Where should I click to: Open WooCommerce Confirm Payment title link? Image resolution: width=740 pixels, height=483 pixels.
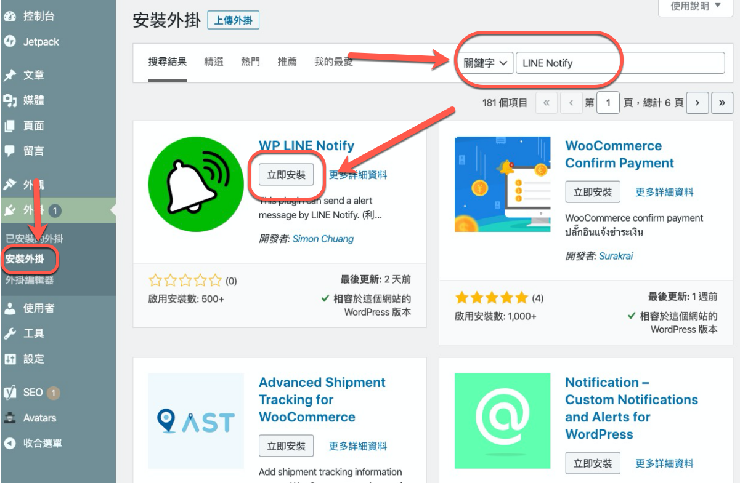[x=620, y=154]
